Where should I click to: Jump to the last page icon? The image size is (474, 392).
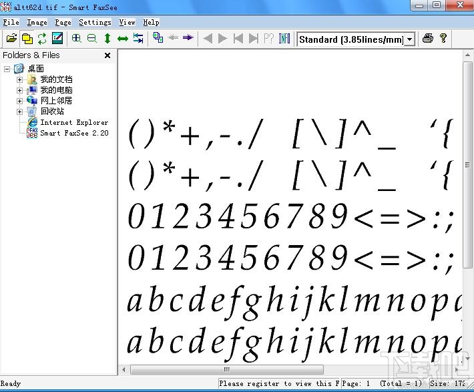coord(253,39)
